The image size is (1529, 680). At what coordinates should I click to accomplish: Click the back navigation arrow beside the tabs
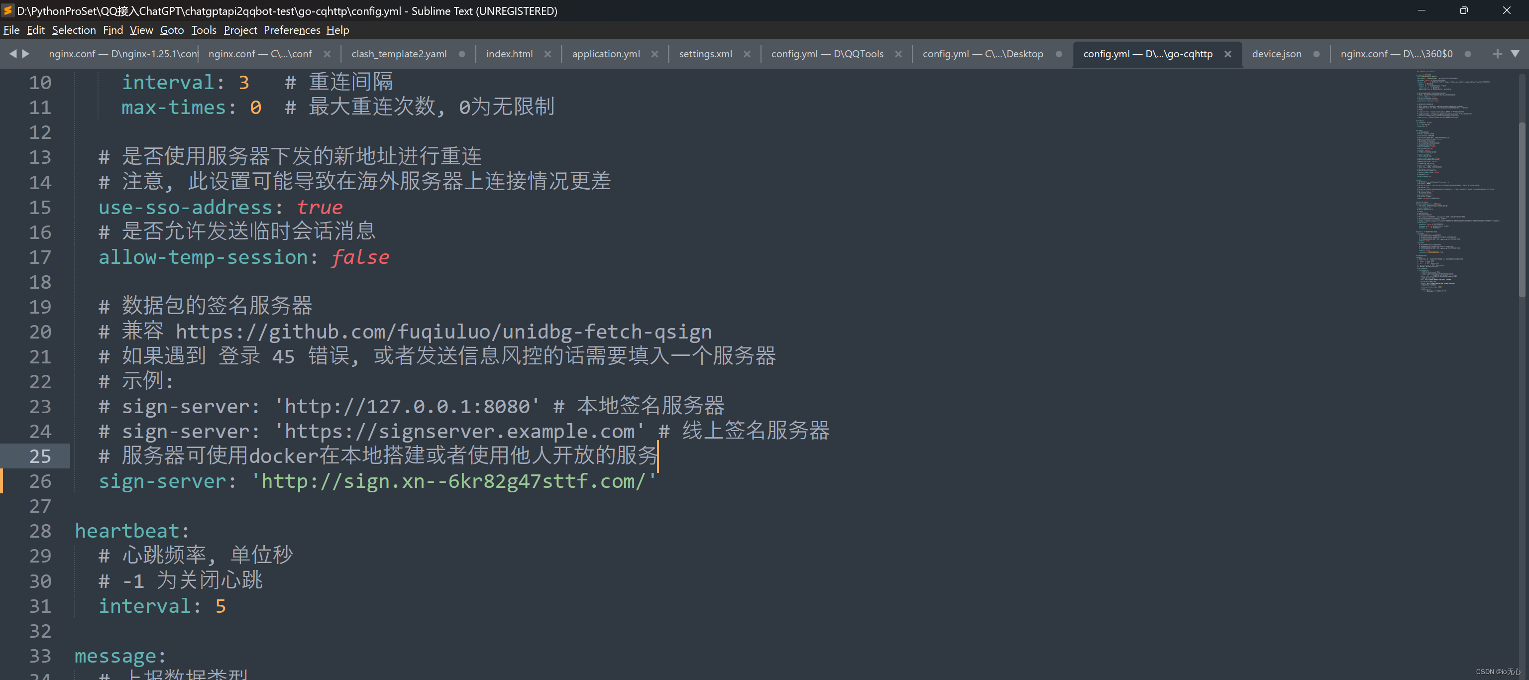click(13, 53)
